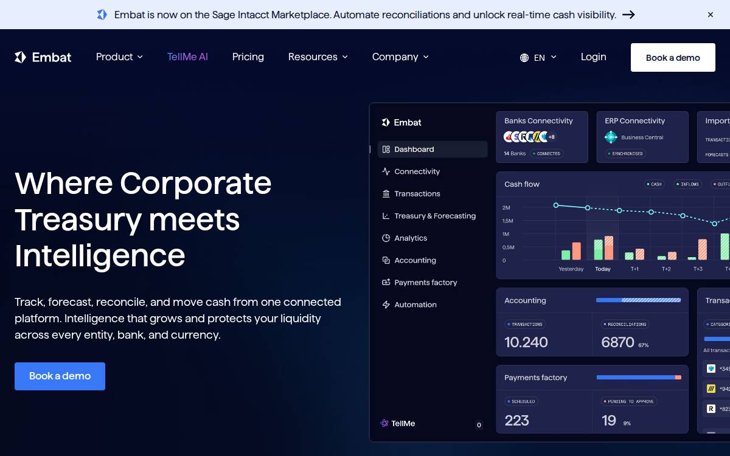Open the TellMe AI page
The height and width of the screenshot is (456, 730).
tap(187, 57)
